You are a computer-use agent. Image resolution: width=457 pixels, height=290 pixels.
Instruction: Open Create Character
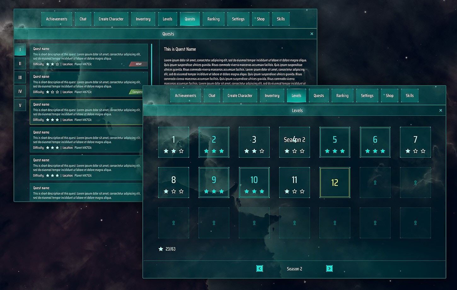tap(240, 96)
